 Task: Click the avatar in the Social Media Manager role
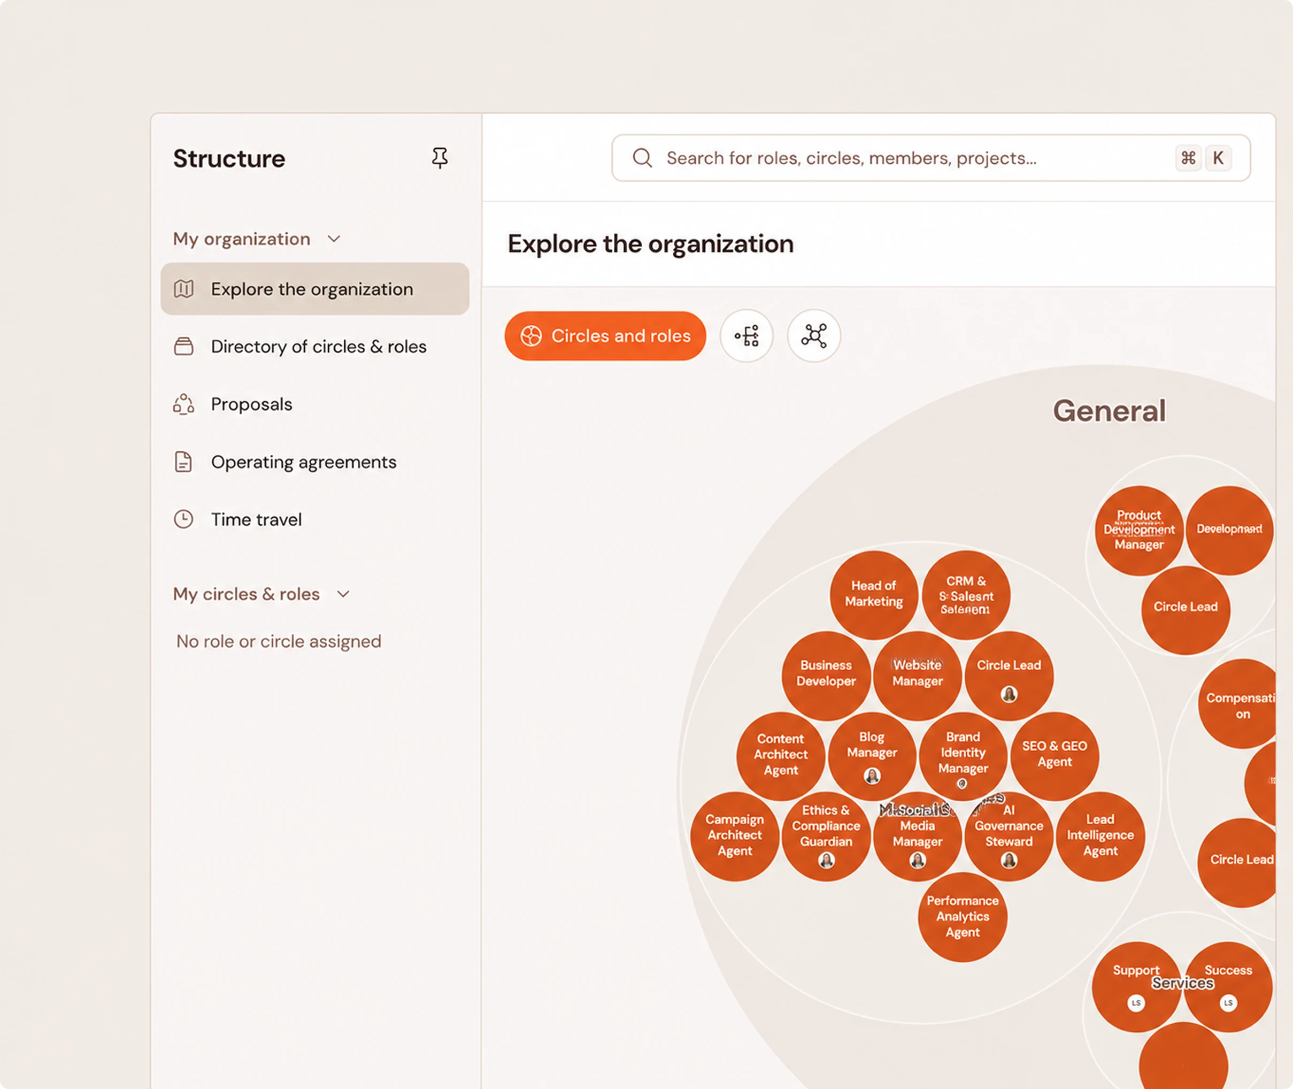[x=918, y=860]
